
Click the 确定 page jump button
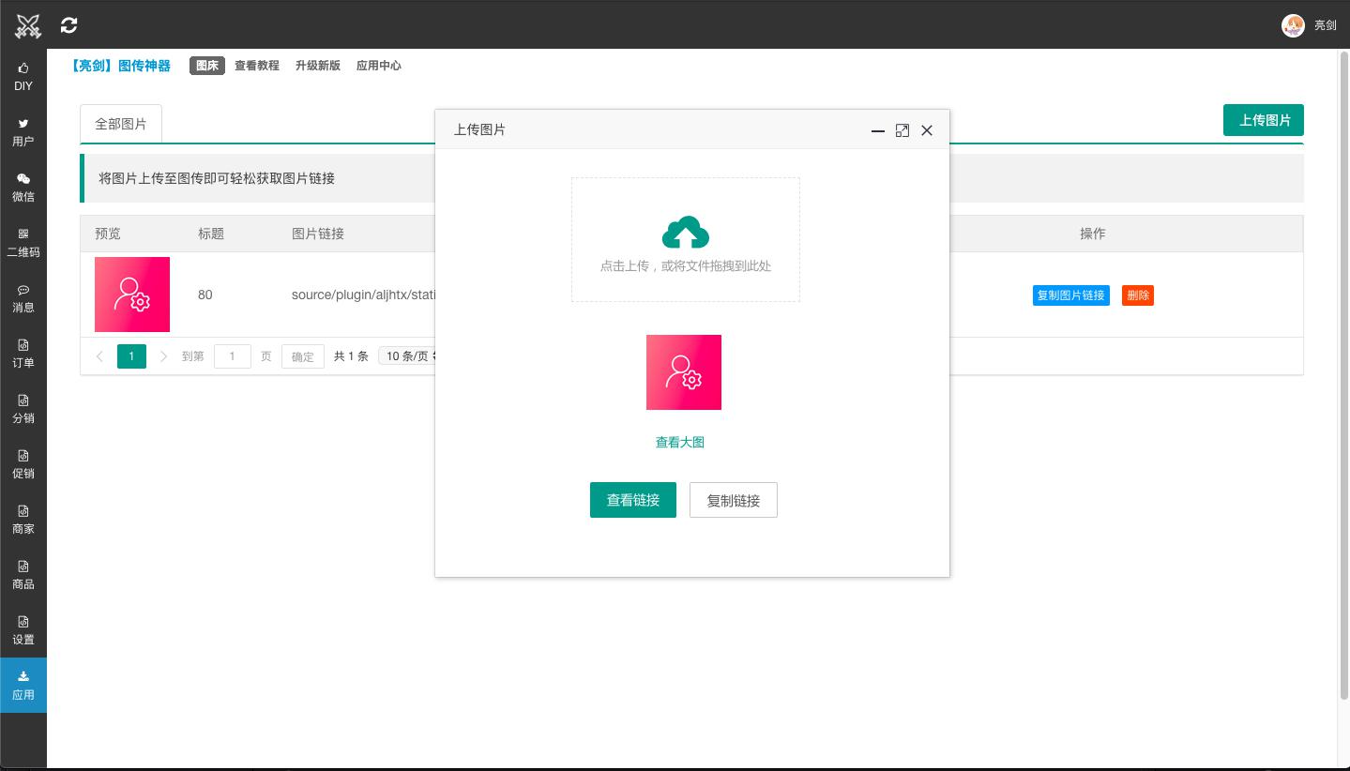coord(303,356)
